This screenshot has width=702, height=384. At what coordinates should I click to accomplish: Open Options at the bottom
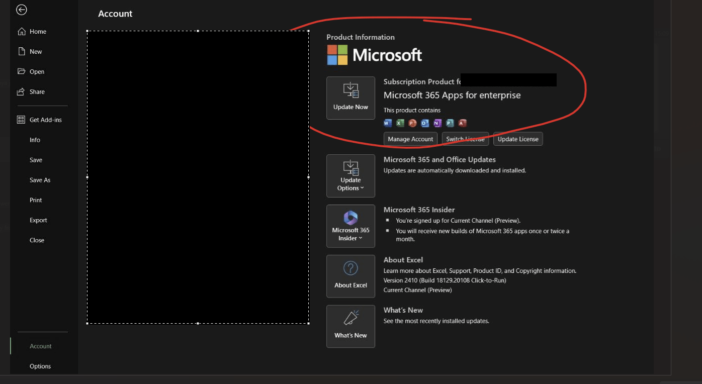[x=40, y=366]
